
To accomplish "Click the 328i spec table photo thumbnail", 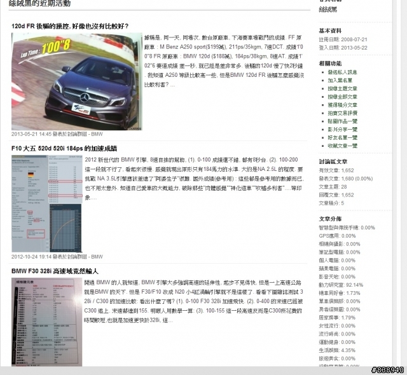I will coord(46,322).
